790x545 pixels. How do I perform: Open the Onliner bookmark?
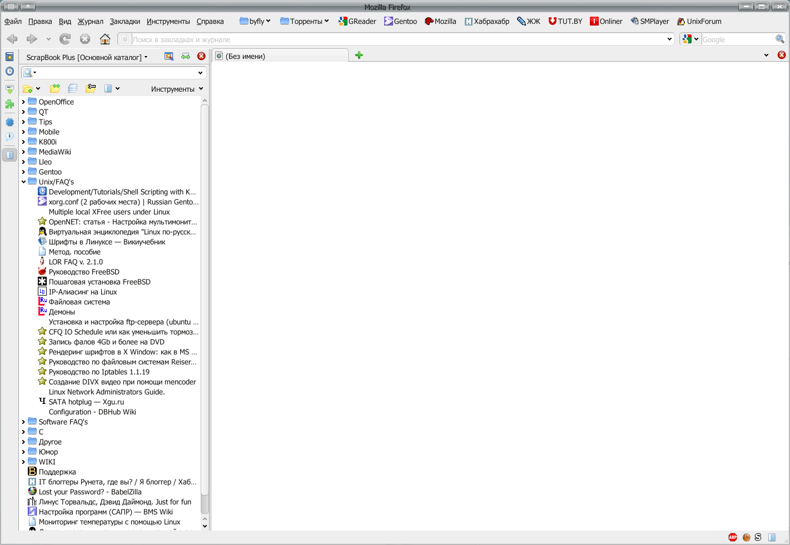(607, 21)
